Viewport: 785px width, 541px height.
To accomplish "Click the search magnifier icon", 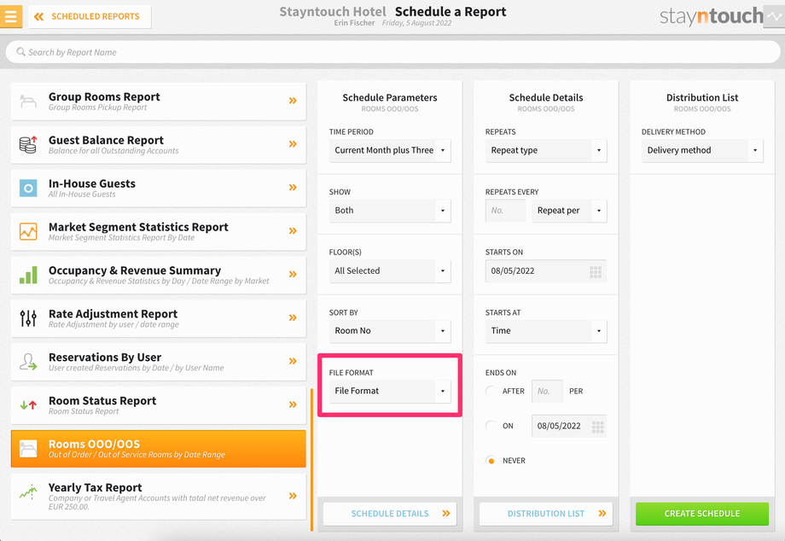I will point(20,52).
